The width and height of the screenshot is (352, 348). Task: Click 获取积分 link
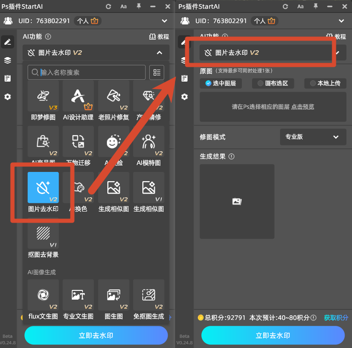[336, 318]
